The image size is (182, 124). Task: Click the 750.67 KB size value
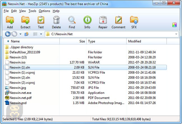click(x=77, y=88)
